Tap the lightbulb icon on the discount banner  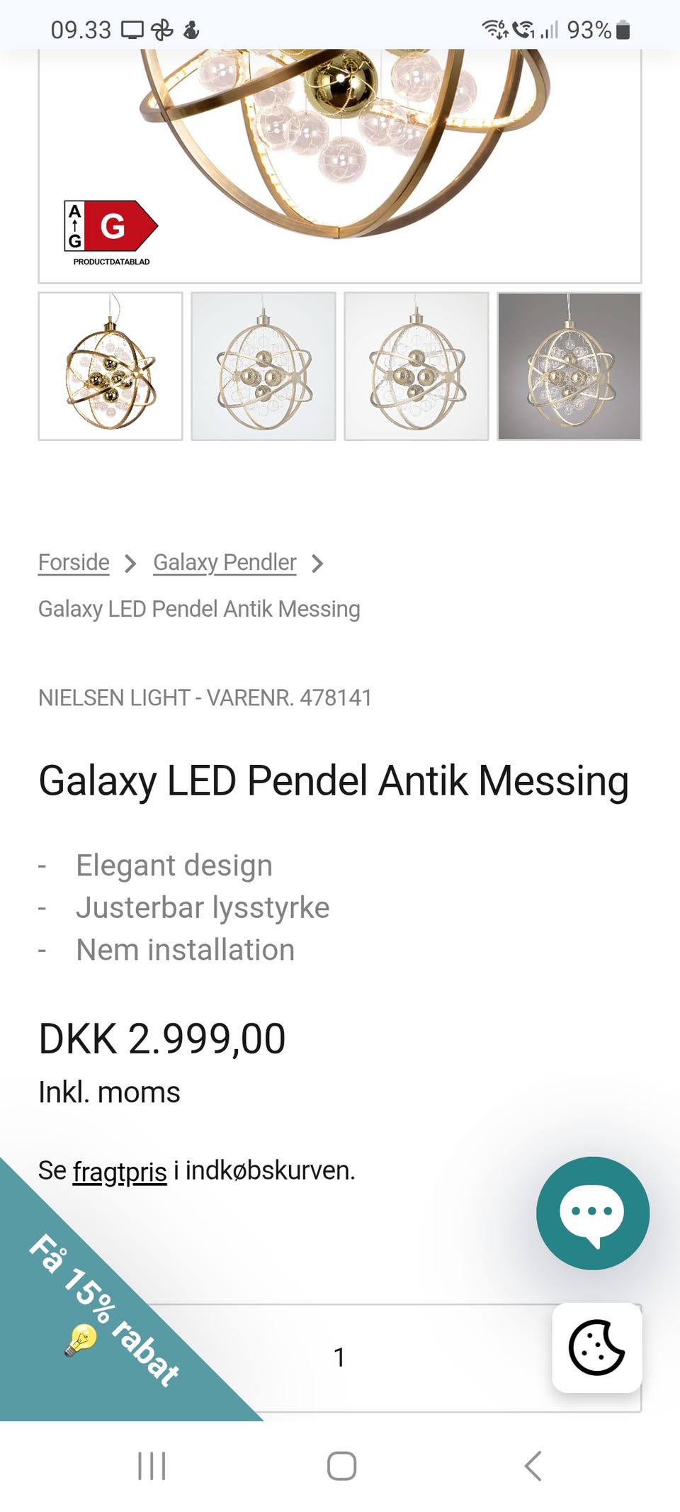click(80, 1339)
